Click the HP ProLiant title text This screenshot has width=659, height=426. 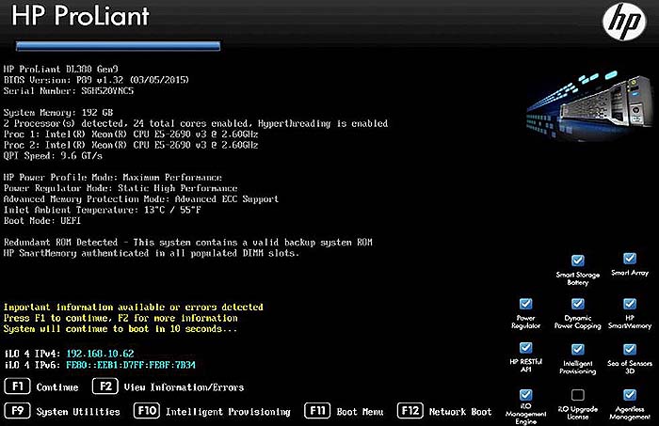(80, 16)
